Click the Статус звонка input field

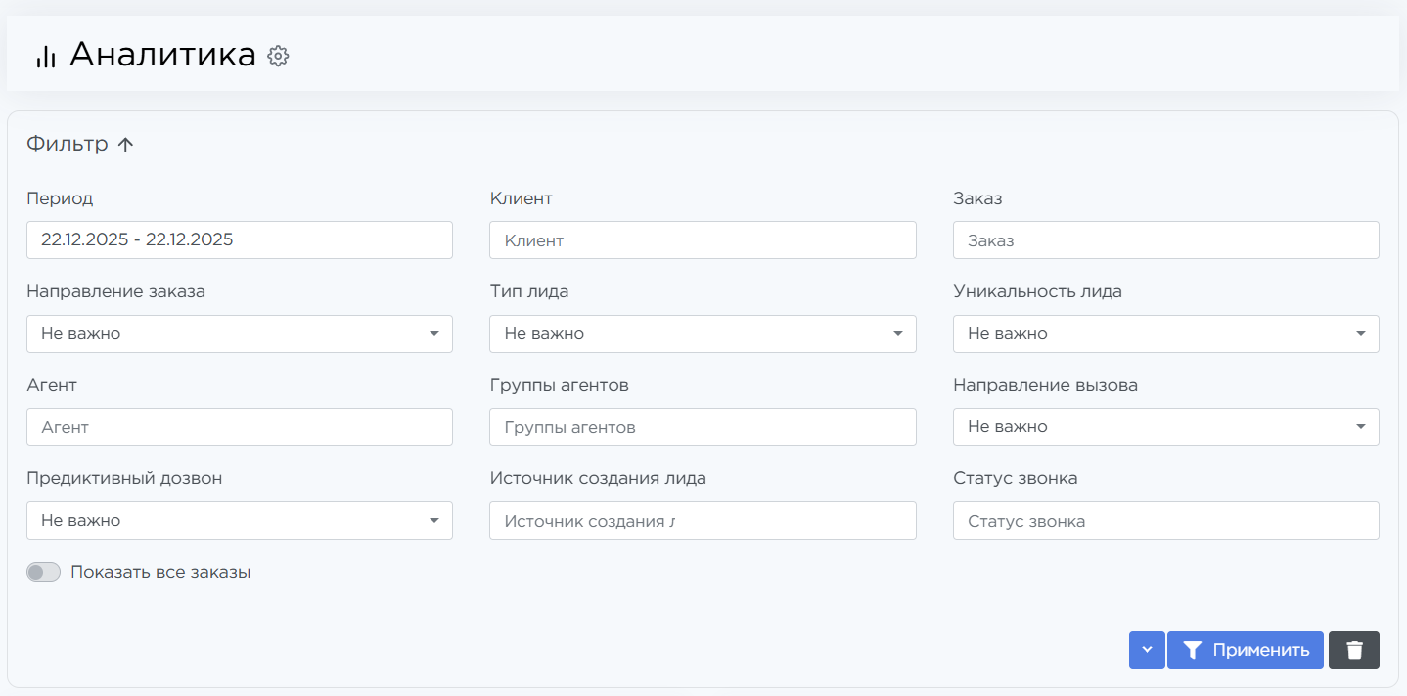point(1165,521)
